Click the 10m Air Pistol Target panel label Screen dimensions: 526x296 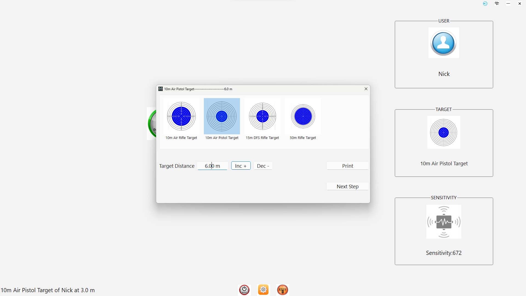444,164
